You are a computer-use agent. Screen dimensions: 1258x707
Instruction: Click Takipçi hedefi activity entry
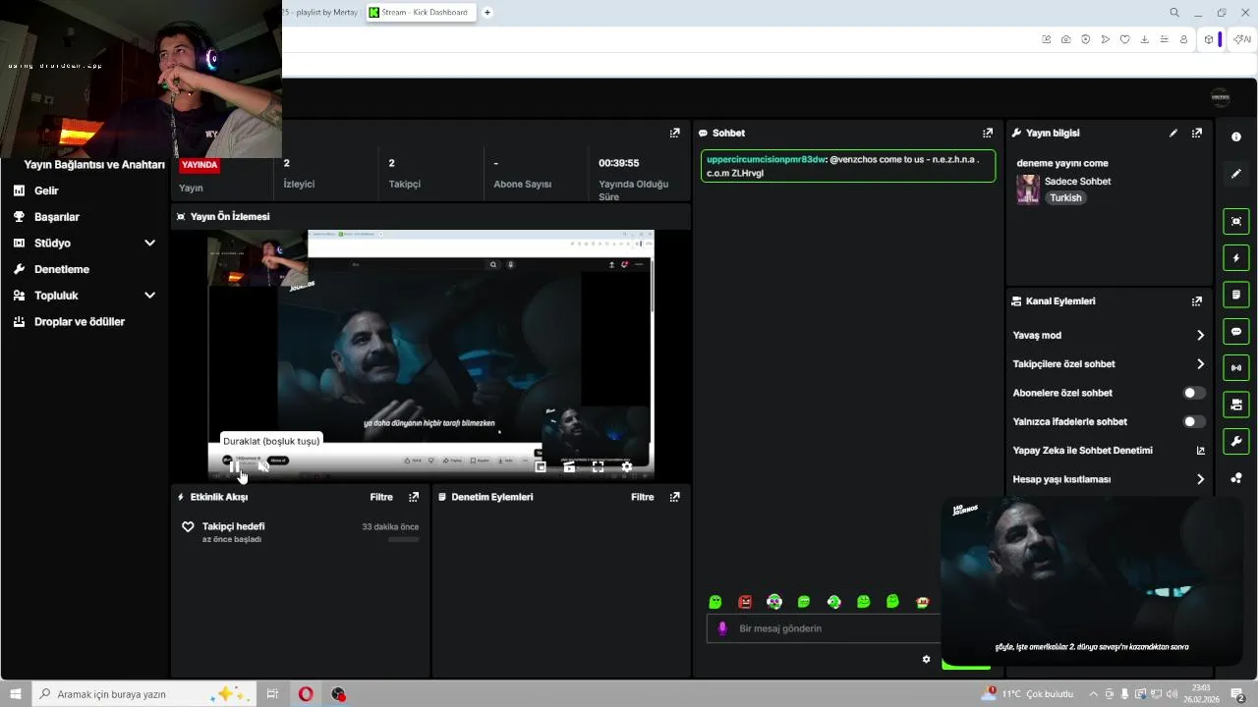(x=301, y=531)
